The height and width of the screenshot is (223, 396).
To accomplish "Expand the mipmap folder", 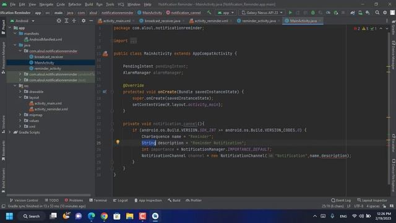I will (x=20, y=115).
